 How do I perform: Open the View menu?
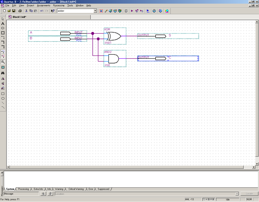(x=21, y=5)
